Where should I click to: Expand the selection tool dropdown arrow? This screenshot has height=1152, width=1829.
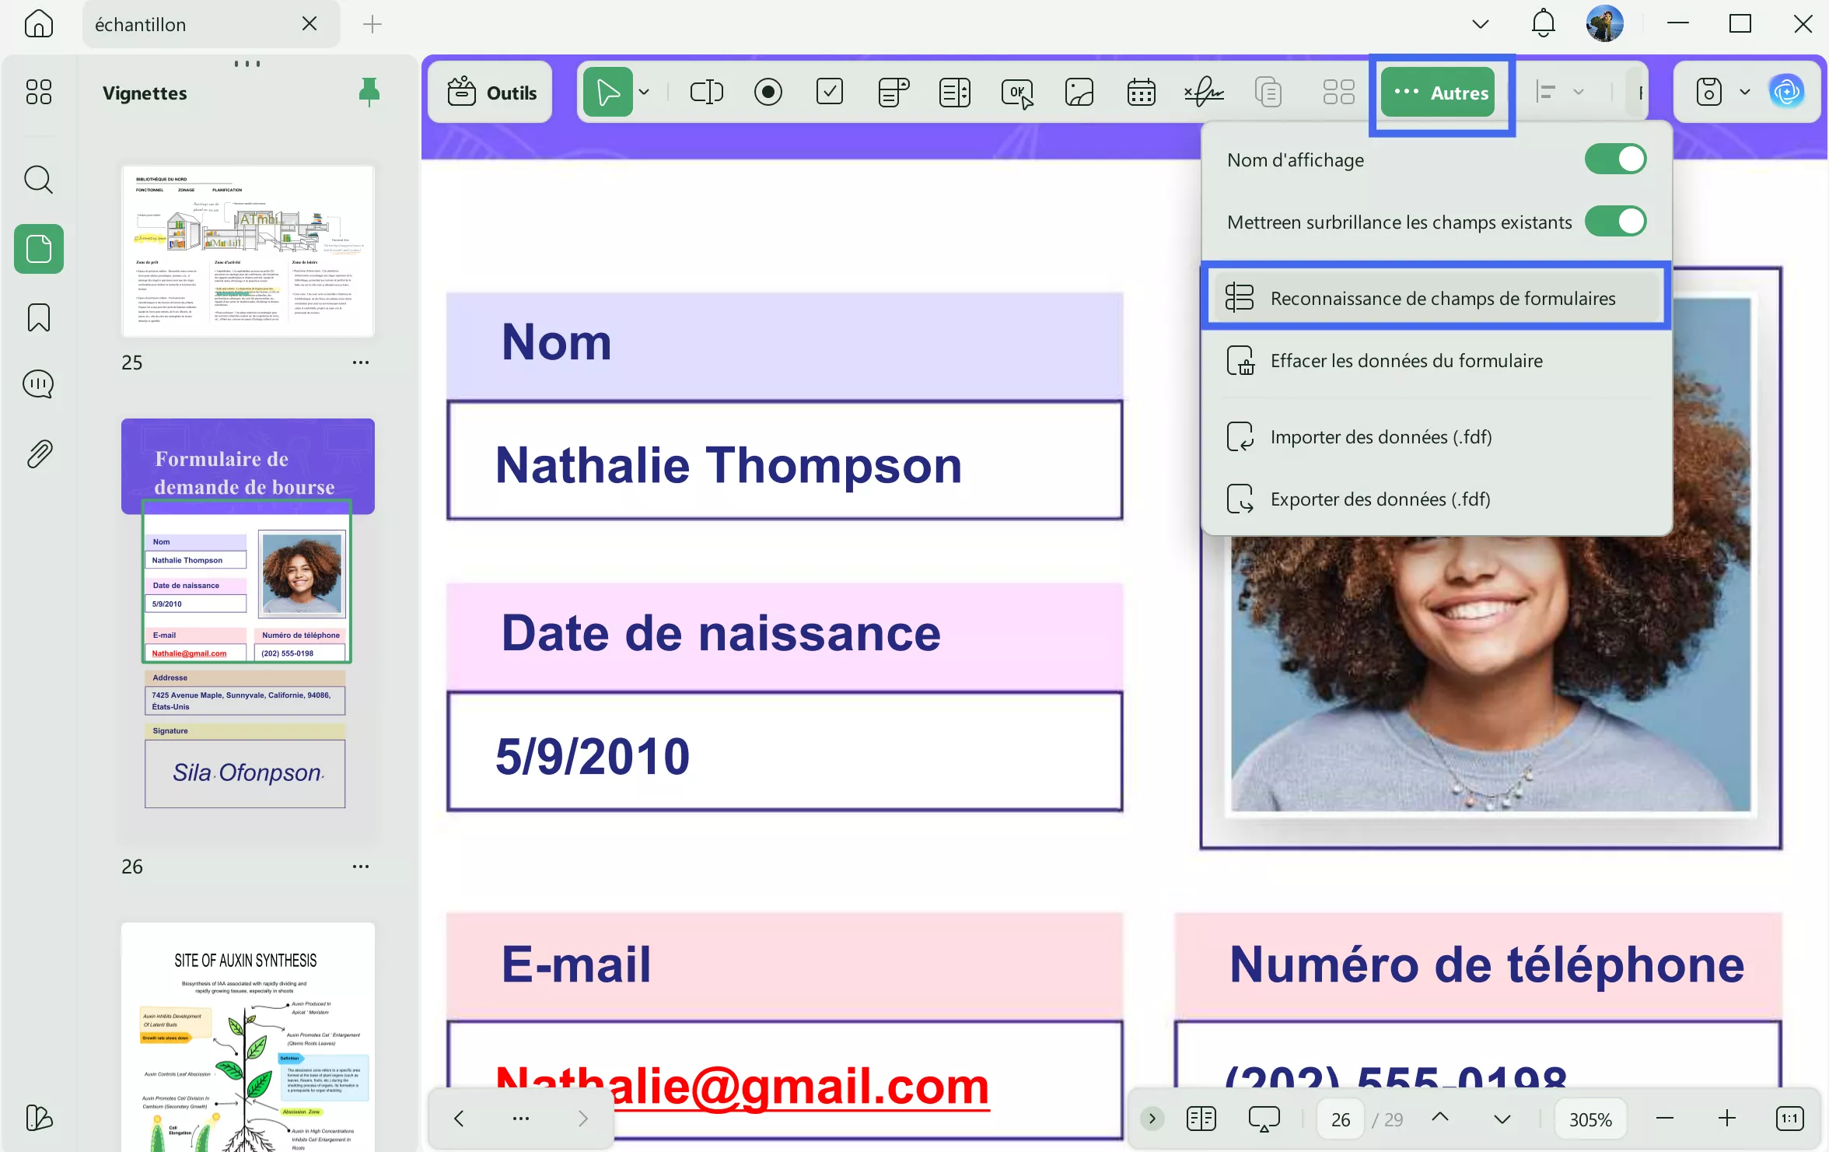644,93
